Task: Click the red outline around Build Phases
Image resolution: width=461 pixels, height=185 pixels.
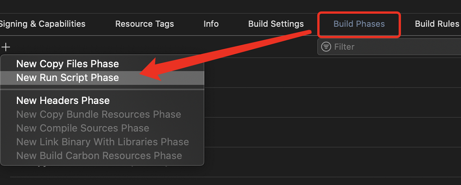Action: click(x=359, y=25)
